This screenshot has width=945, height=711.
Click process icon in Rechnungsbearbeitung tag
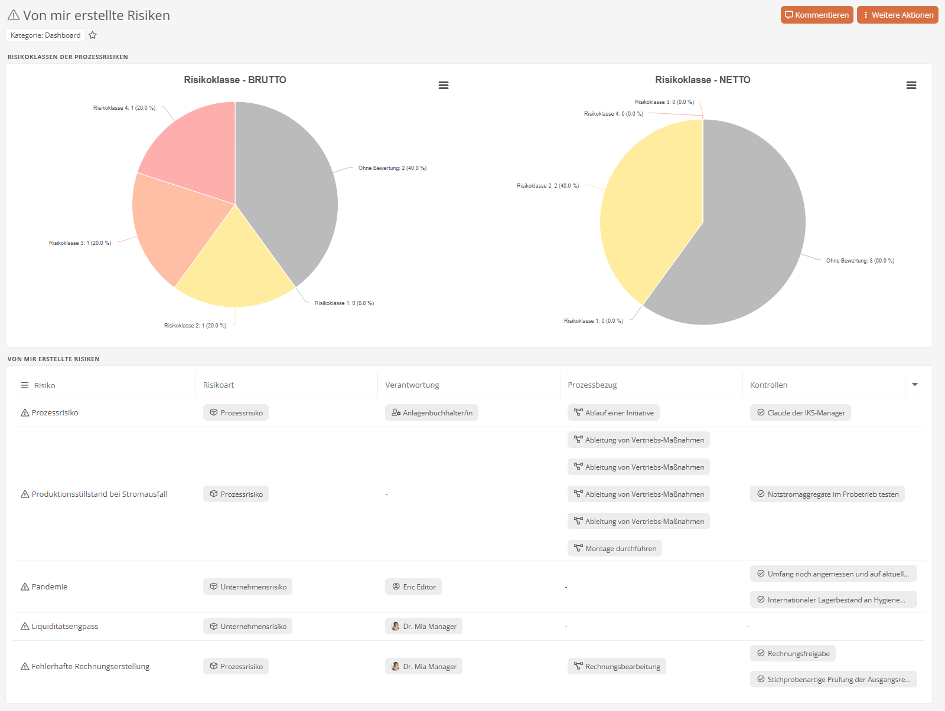578,666
